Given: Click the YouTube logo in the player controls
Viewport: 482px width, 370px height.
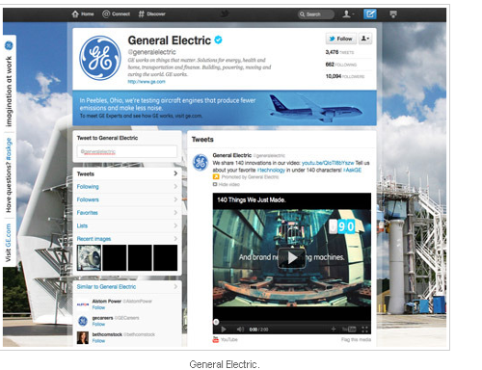Looking at the screenshot, I should coord(349,330).
